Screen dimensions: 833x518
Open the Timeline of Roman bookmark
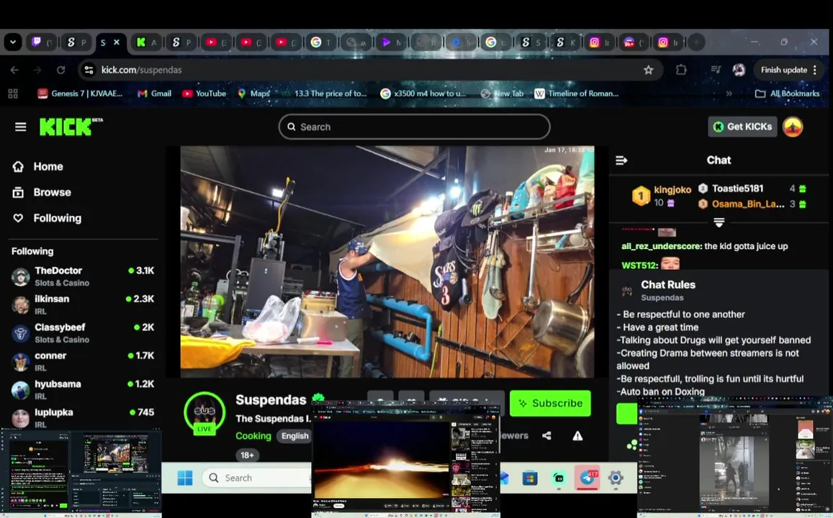tap(577, 94)
